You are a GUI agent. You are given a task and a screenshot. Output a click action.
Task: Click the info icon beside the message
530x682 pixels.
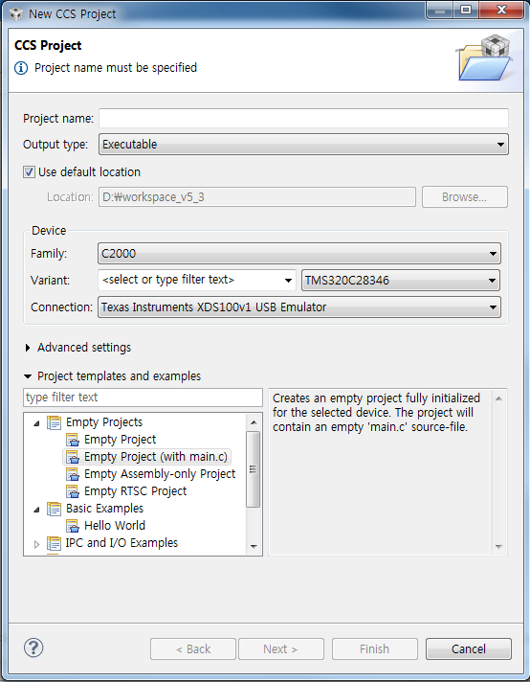(21, 68)
